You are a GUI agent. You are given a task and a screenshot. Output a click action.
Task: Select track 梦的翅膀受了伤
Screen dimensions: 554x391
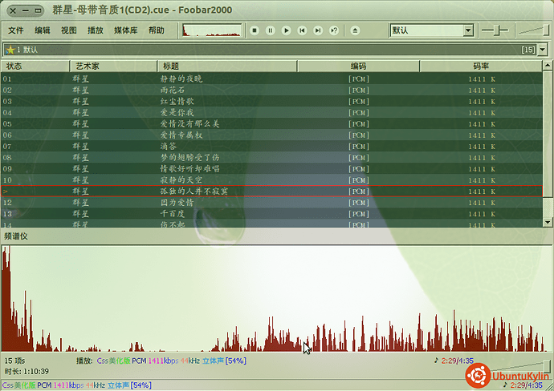271,158
